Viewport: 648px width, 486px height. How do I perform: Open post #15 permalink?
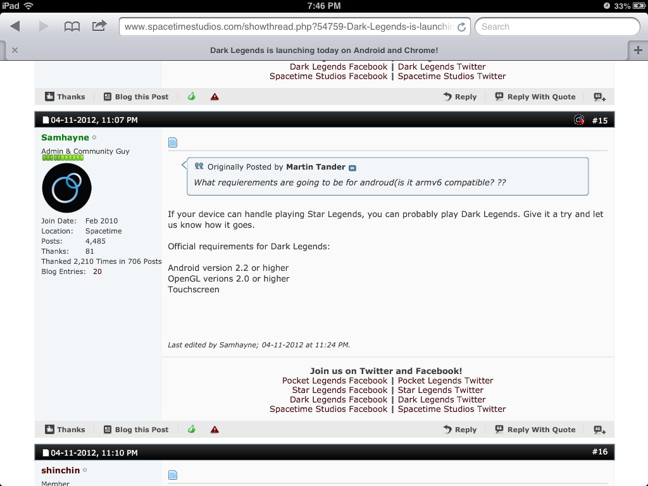[x=600, y=120]
